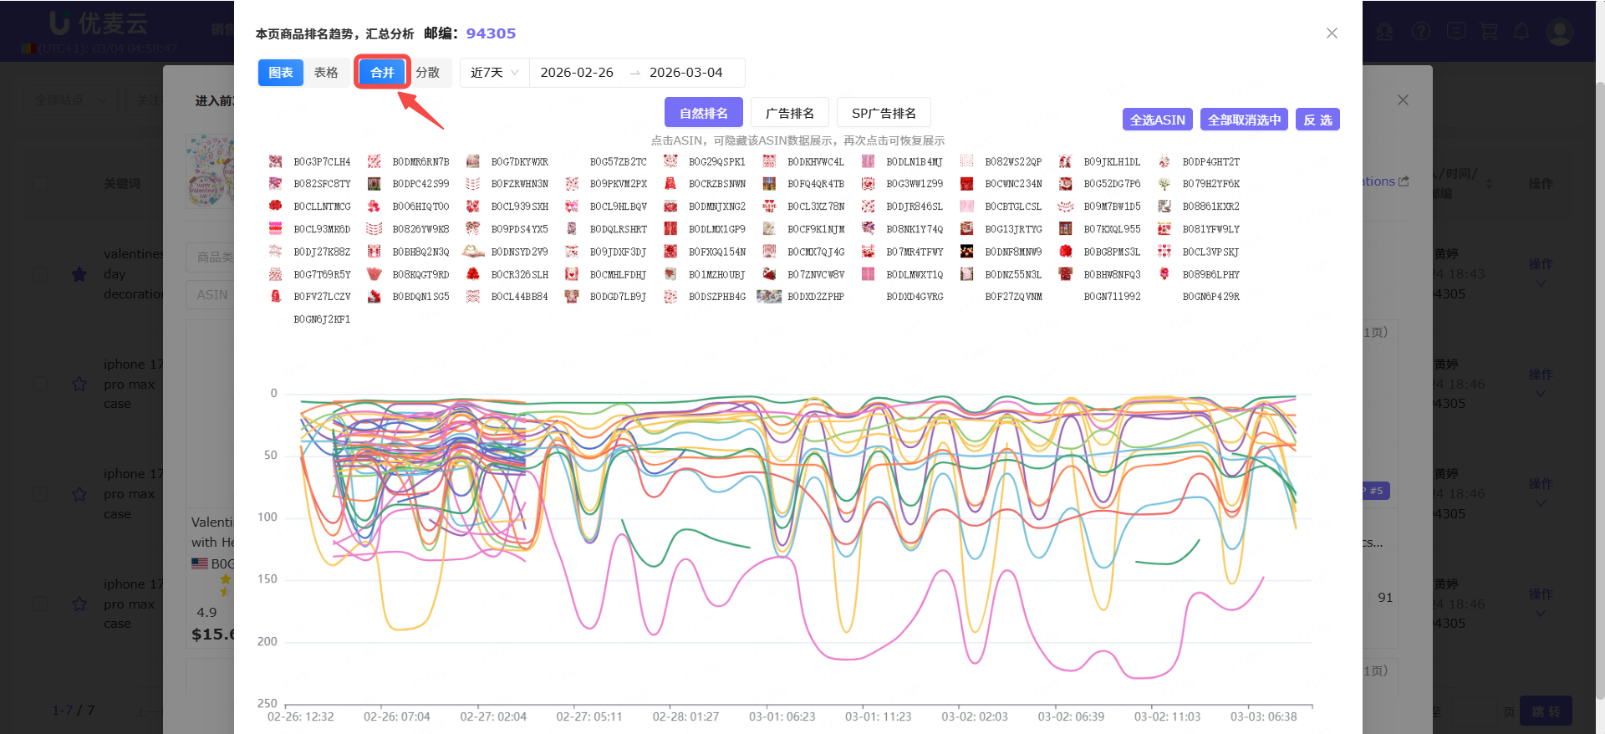
Task: Click the 全选ASIN button
Action: coord(1157,120)
